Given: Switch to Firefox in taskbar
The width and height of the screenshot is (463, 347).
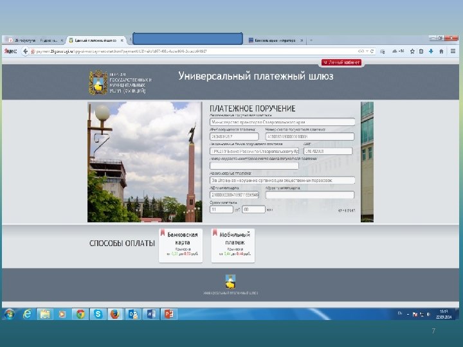Looking at the screenshot, I should point(115,314).
